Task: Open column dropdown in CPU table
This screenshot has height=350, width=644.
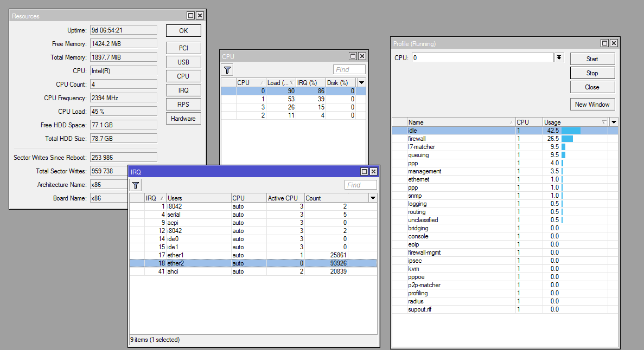Action: (x=361, y=82)
